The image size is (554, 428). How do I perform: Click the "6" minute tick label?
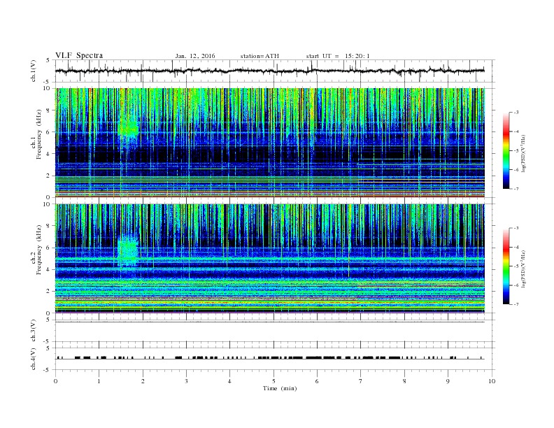click(317, 381)
